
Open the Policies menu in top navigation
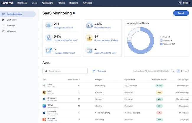(61, 3)
